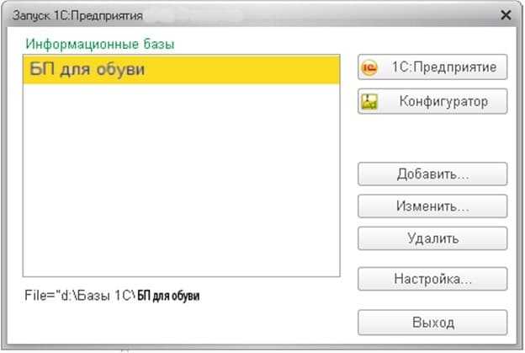Launch 1С:Предприятие mode
The height and width of the screenshot is (353, 525).
point(432,67)
